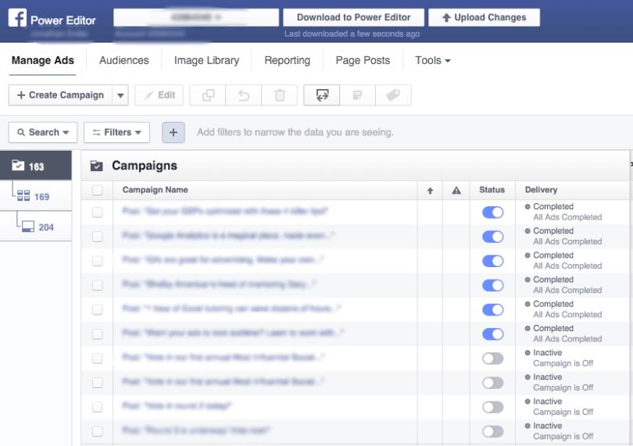The width and height of the screenshot is (633, 446).
Task: Click the notes page icon in toolbar
Action: 357,95
